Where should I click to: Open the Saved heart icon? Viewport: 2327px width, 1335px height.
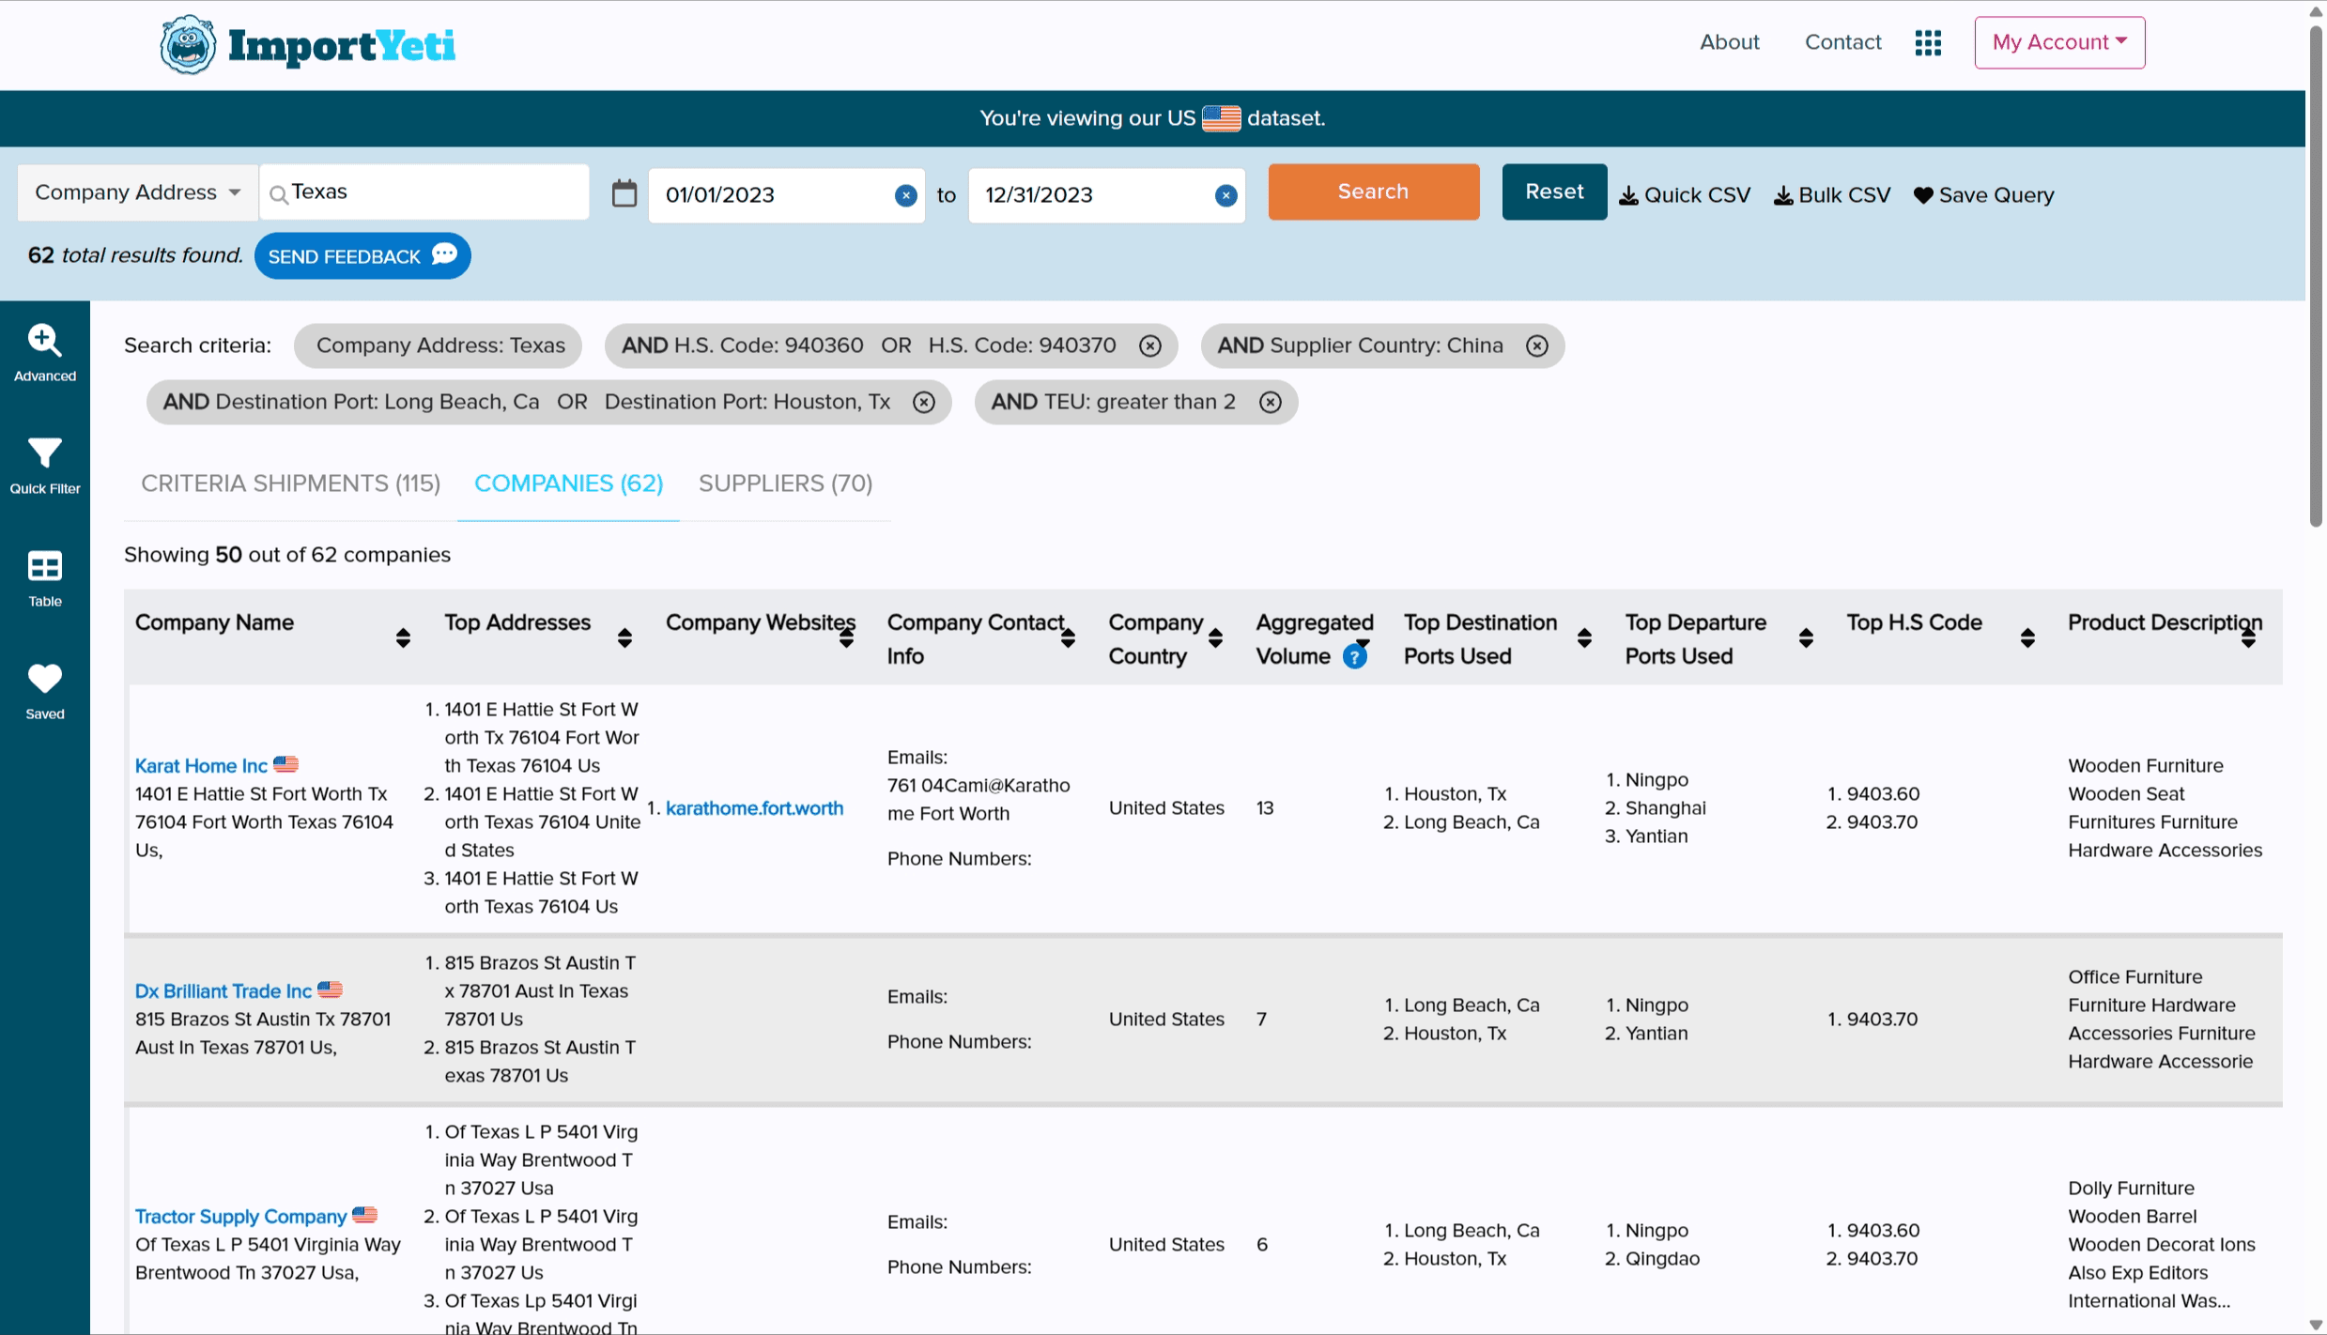point(44,691)
